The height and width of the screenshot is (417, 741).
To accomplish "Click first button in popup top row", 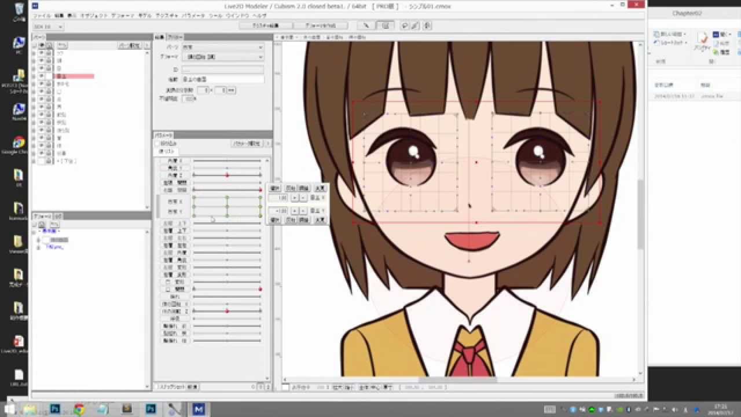I will [x=275, y=188].
